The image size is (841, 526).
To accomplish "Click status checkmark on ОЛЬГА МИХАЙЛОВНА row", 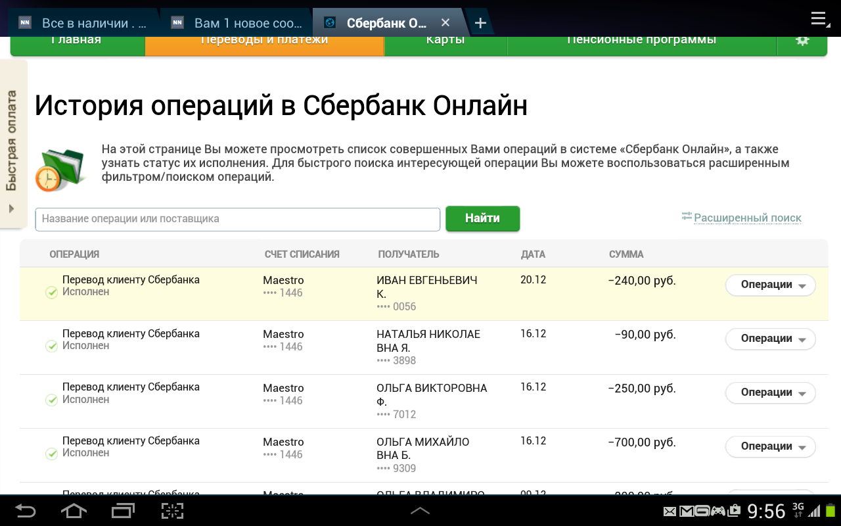I will [52, 454].
